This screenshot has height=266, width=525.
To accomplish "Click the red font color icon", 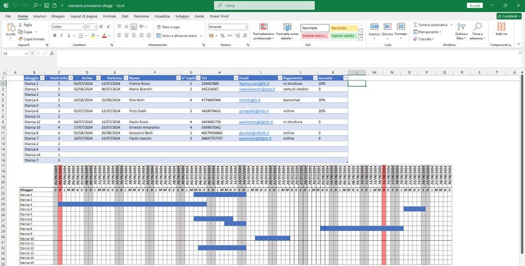I will pyautogui.click(x=104, y=36).
